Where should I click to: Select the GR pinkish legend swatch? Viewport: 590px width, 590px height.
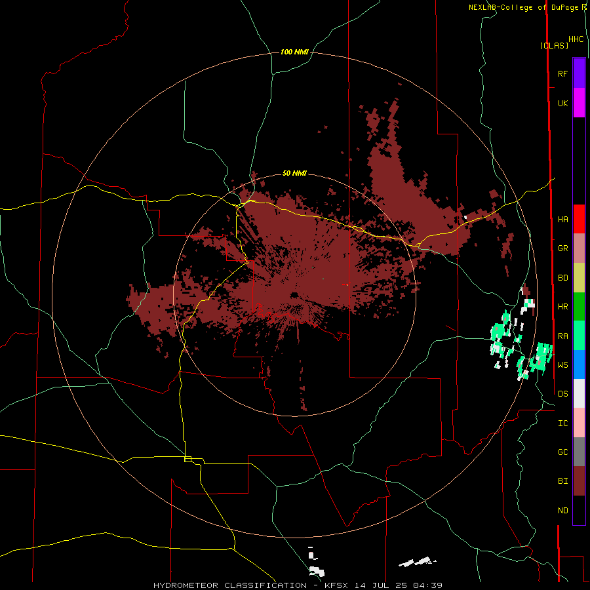[579, 248]
